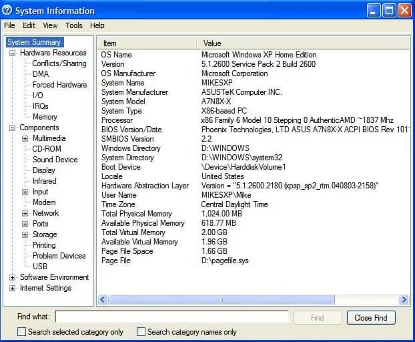Select the BIOS Version/Date row

[x=254, y=130]
